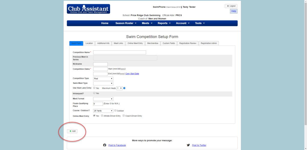This screenshot has height=150, width=307.
Task: Expand the Reports menu
Action: click(x=164, y=23)
